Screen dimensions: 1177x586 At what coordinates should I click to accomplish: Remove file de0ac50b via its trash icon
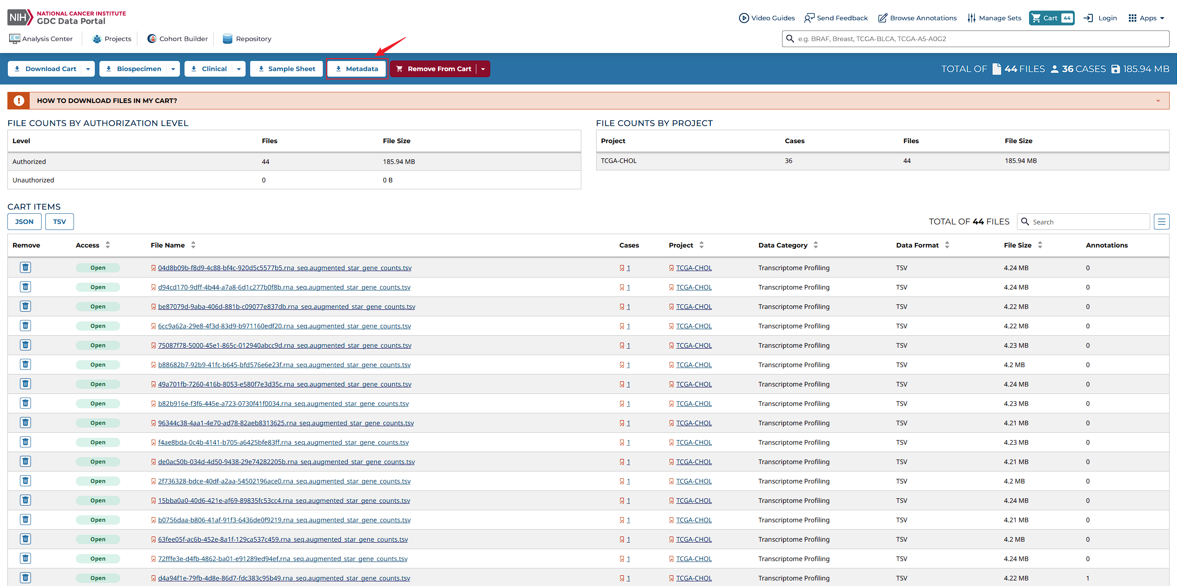tap(25, 461)
